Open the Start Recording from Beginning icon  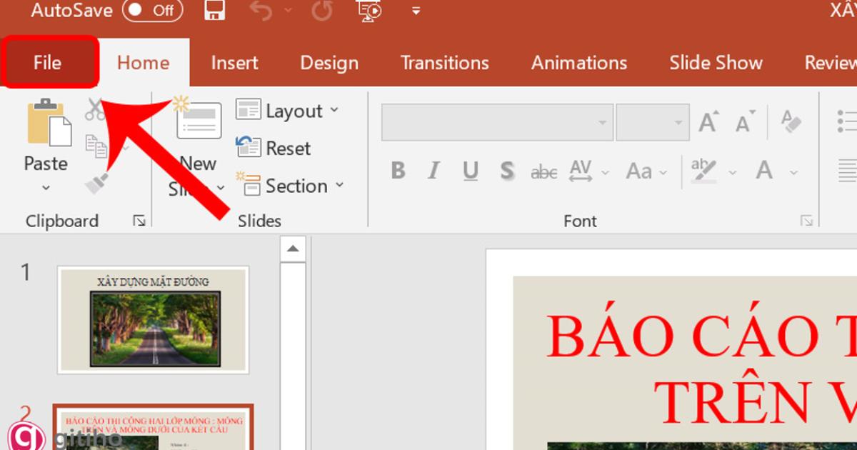click(369, 11)
